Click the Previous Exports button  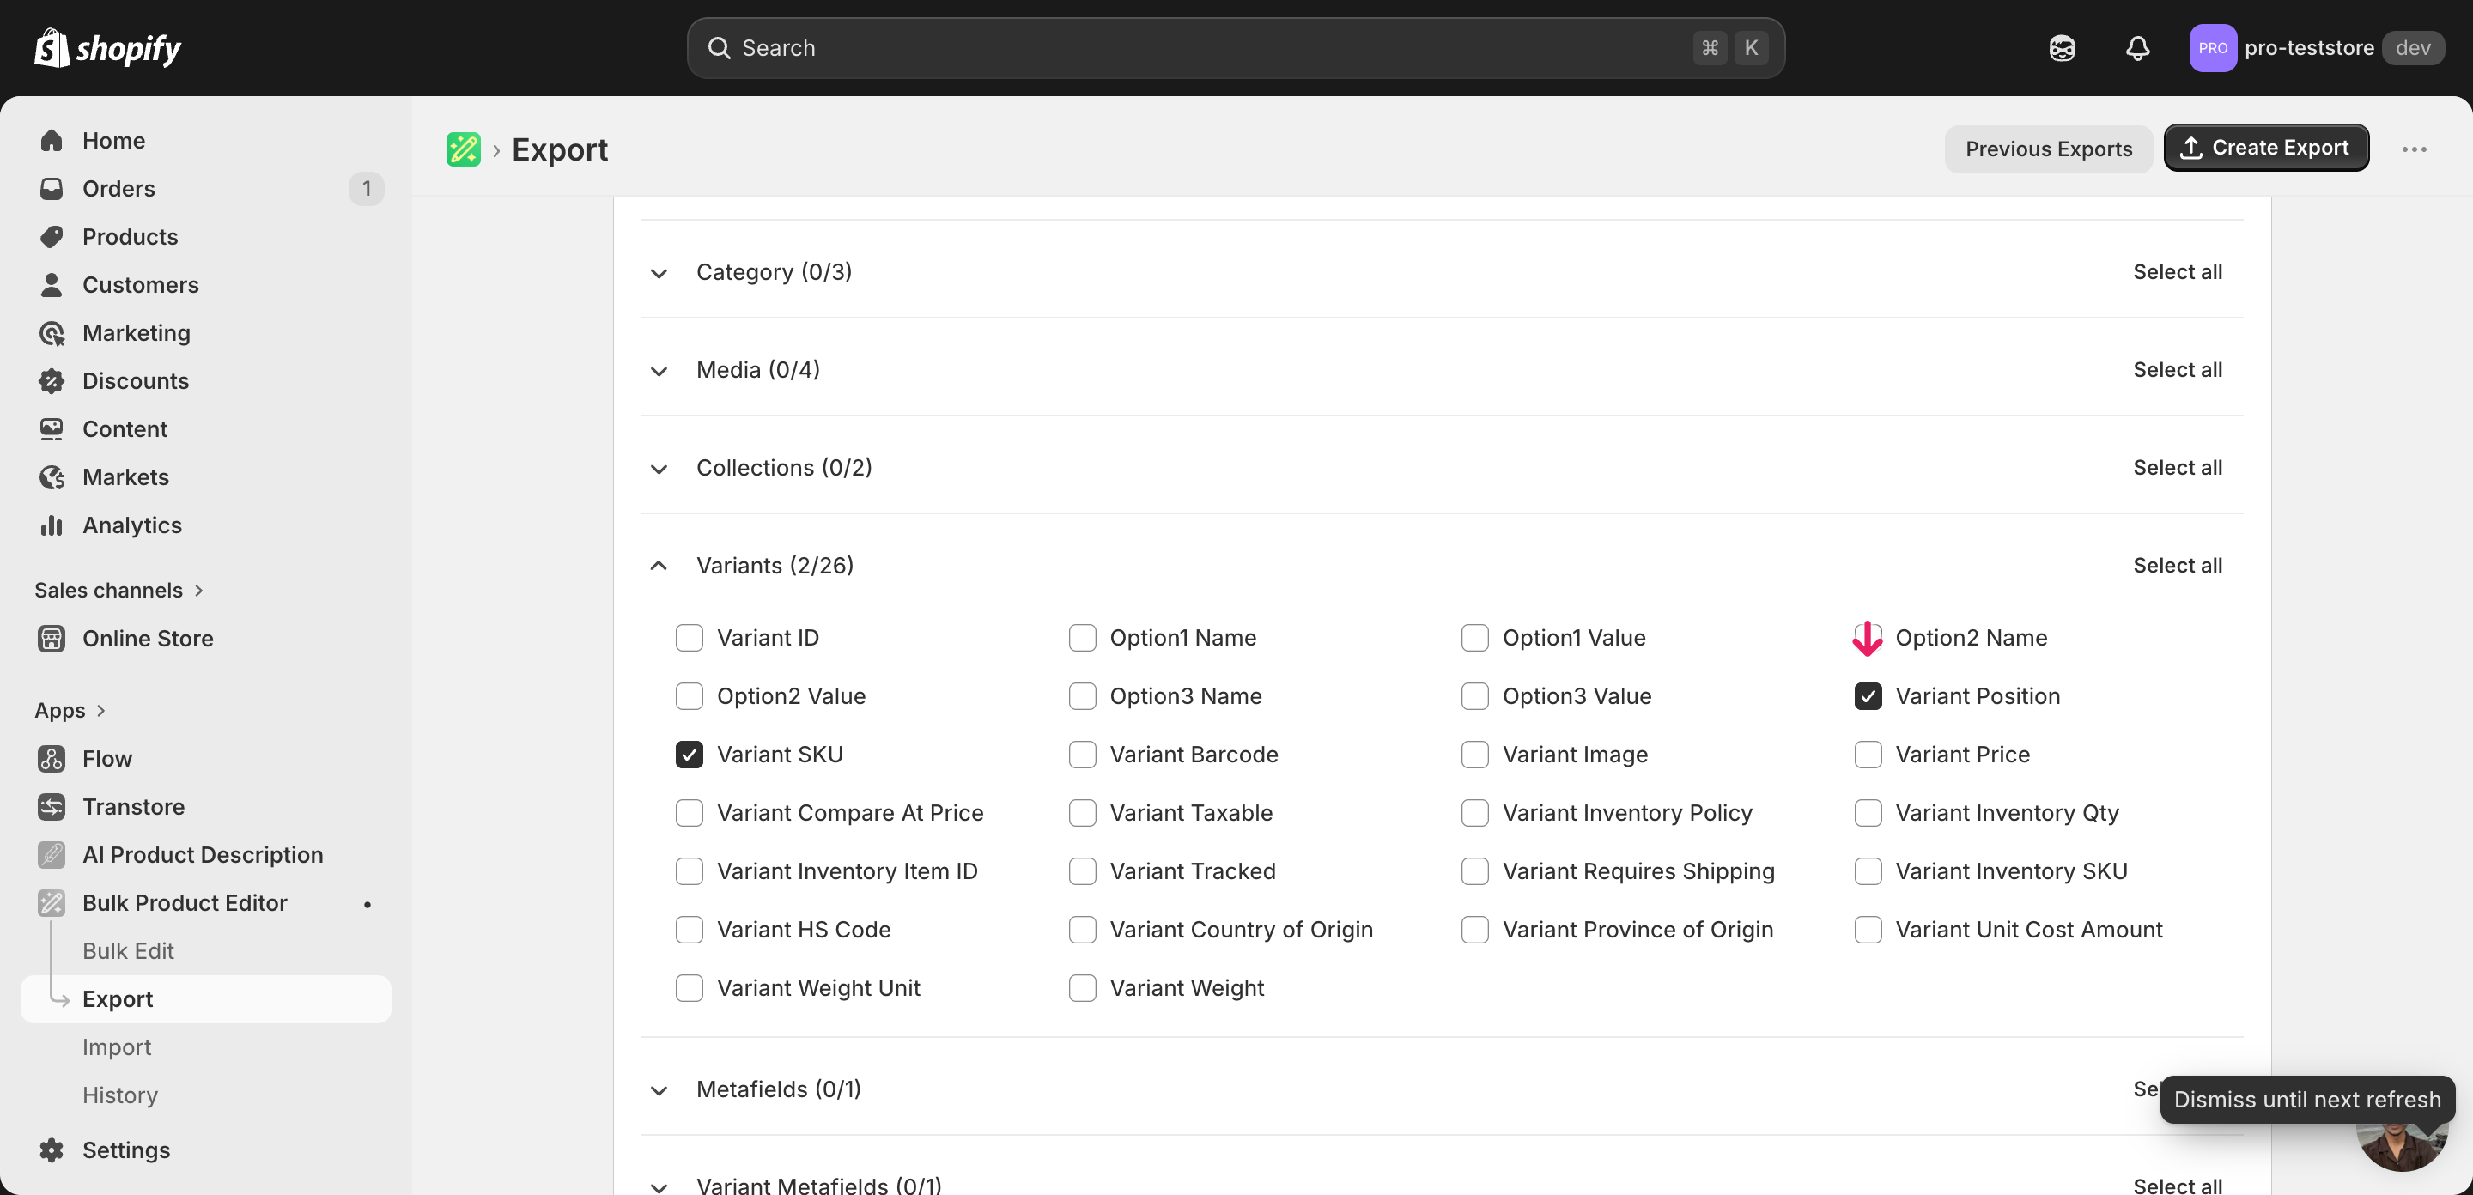click(2048, 149)
